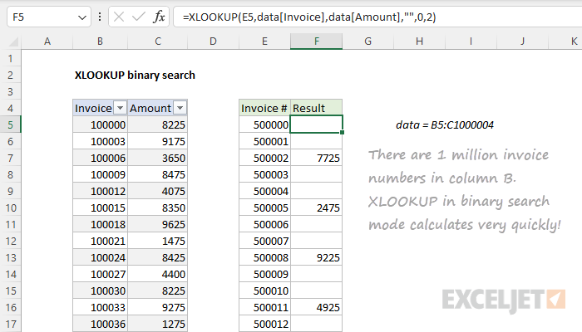Click the title 'XLOOKUP binary search'
The height and width of the screenshot is (332, 582).
(x=135, y=76)
